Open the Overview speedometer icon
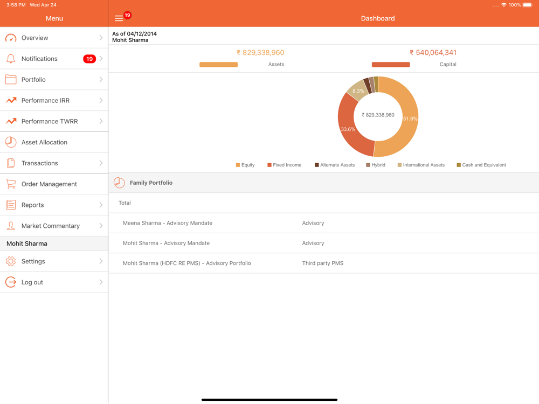This screenshot has width=539, height=404. [x=11, y=38]
